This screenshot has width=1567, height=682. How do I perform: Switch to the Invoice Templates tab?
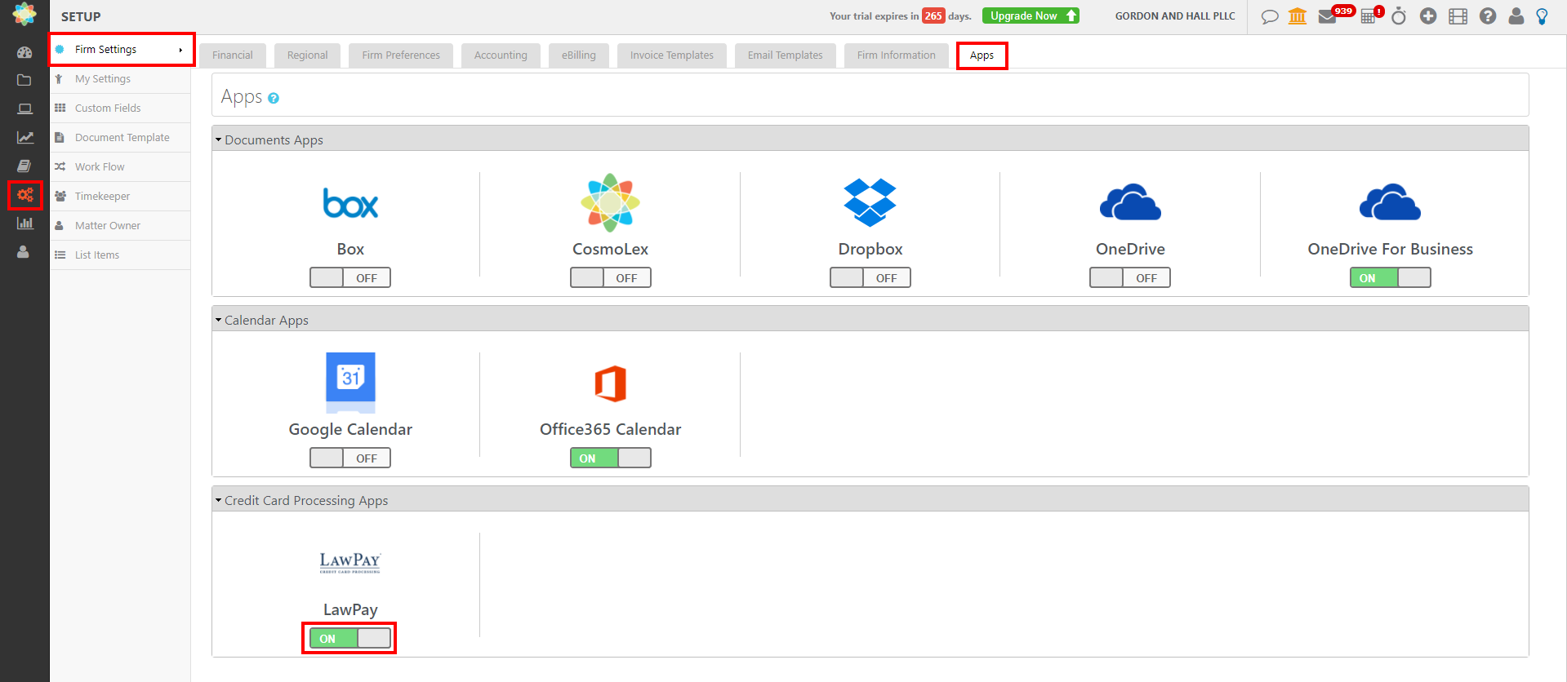point(671,55)
